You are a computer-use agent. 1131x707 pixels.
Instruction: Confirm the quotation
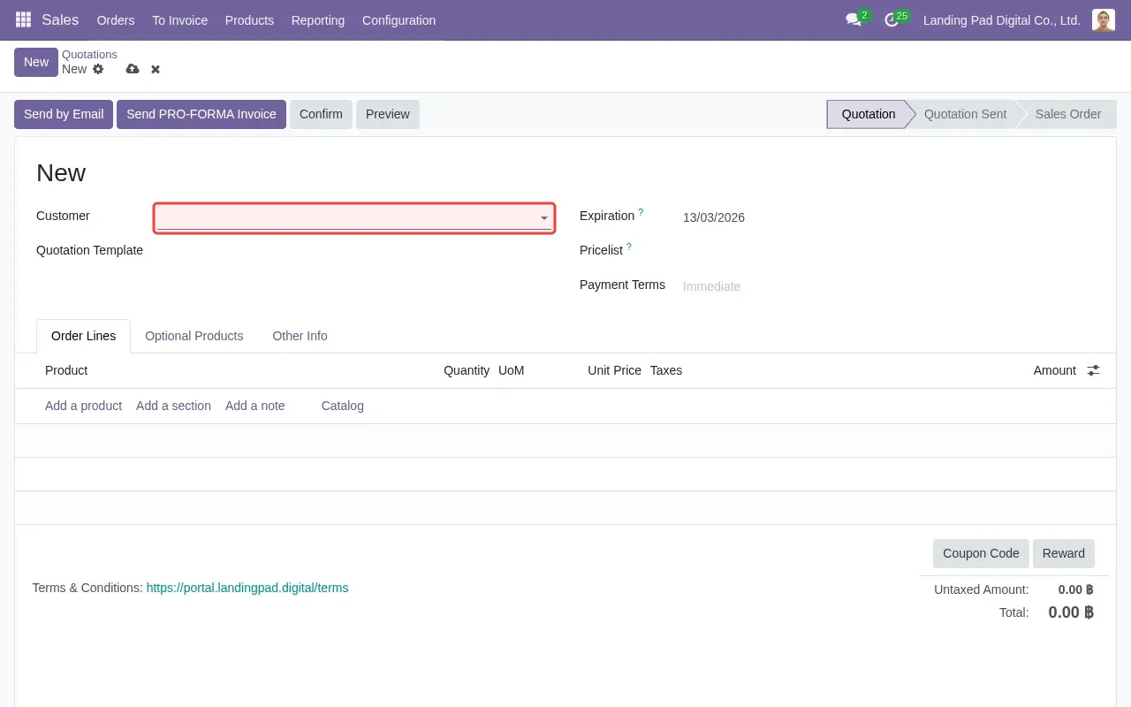321,114
